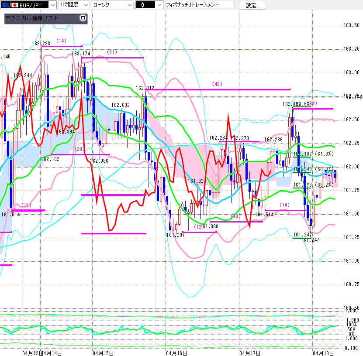The height and width of the screenshot is (356, 363).
Task: Click the 04月16日 date axis label
Action: pyautogui.click(x=176, y=353)
